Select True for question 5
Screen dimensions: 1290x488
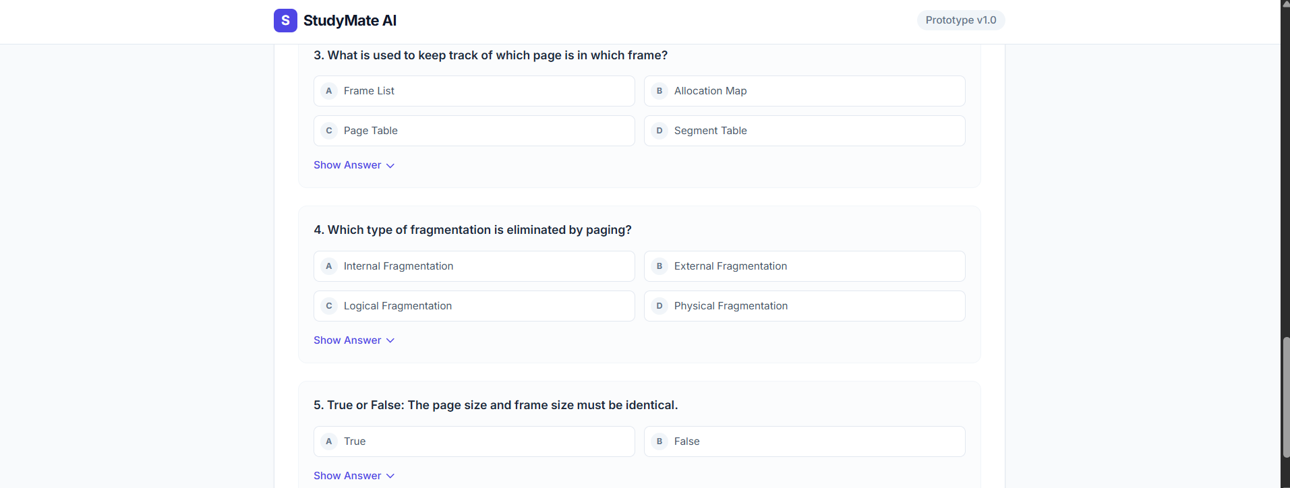pyautogui.click(x=473, y=441)
